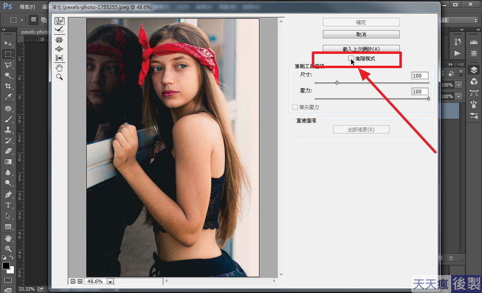The image size is (482, 293).
Task: Open the marquee tool preset dropdown arrow
Action: click(x=22, y=20)
